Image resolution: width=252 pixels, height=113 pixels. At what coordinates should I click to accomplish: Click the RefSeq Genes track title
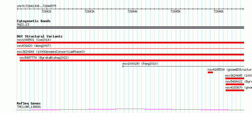coord(29,103)
